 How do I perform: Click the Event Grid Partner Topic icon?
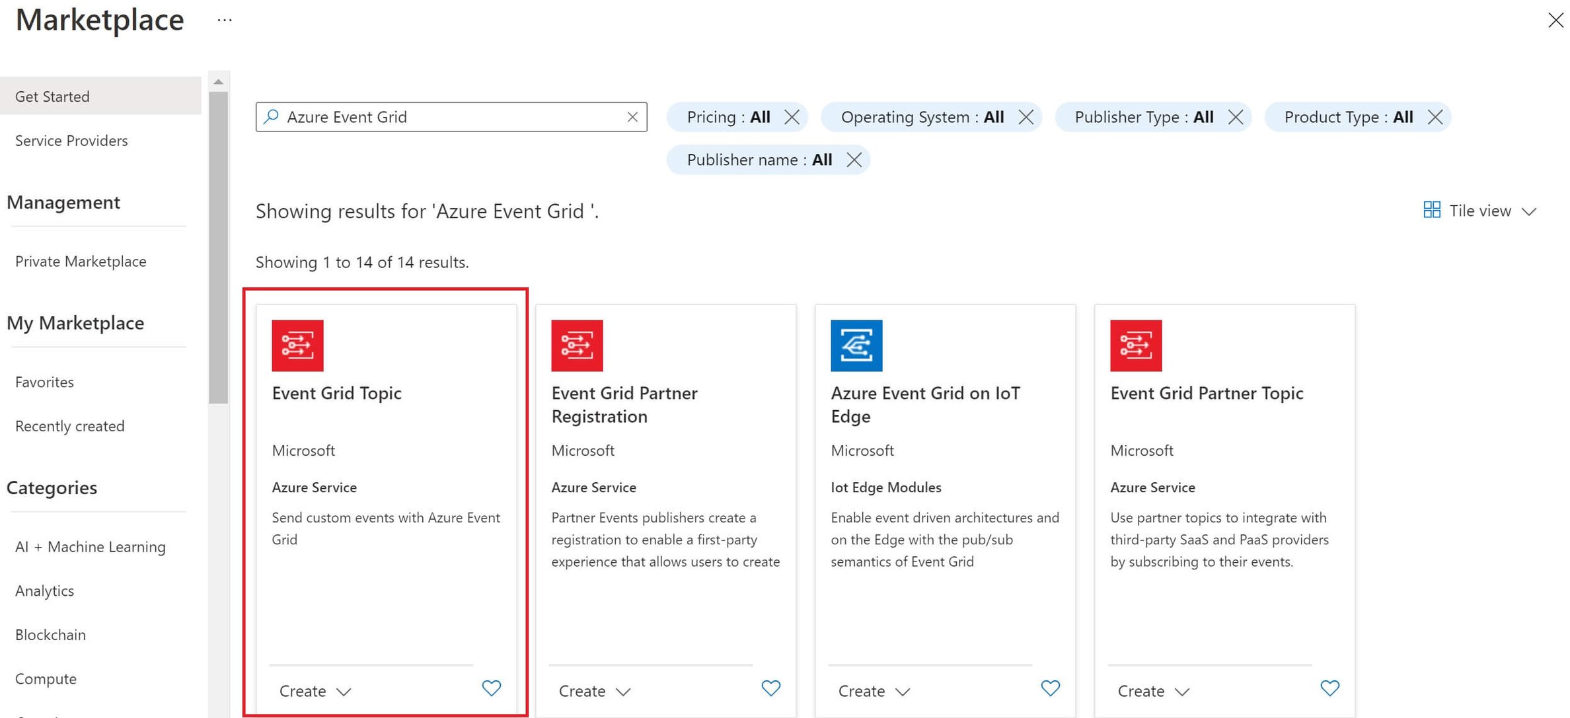(x=1136, y=345)
